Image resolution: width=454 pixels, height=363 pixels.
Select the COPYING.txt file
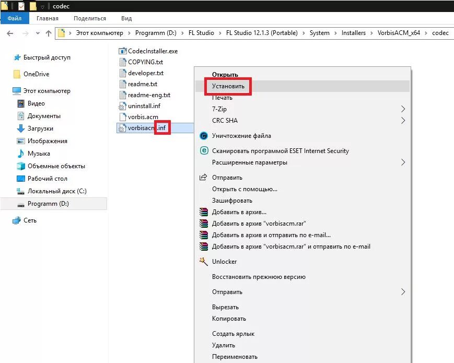(141, 62)
